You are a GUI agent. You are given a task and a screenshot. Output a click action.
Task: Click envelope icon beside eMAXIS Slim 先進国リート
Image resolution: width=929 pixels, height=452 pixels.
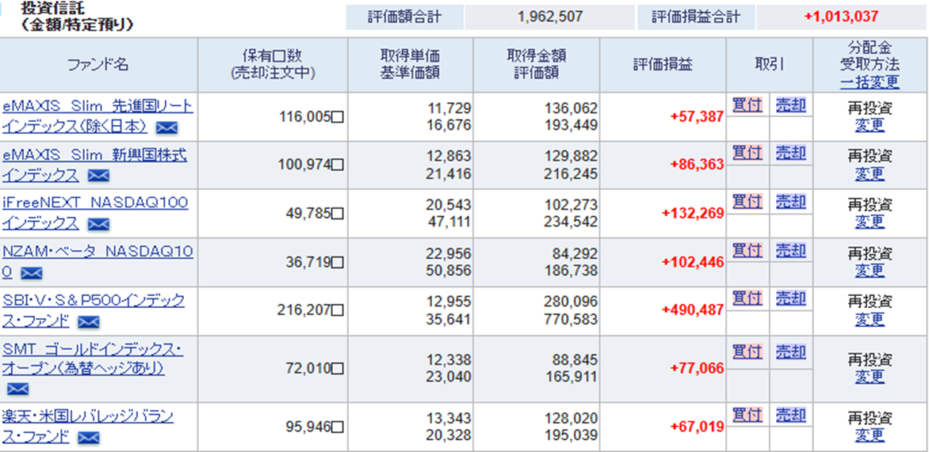(x=166, y=127)
